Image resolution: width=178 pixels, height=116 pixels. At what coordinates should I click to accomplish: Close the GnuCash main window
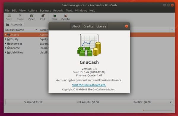(x=172, y=5)
